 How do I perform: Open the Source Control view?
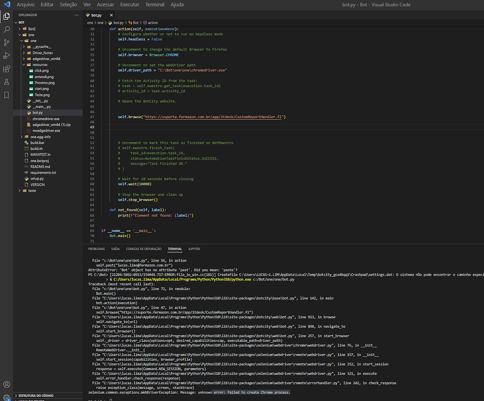point(6,43)
